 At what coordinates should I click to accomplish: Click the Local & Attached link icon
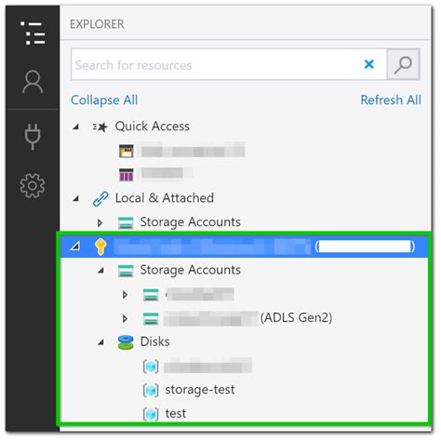pos(100,199)
